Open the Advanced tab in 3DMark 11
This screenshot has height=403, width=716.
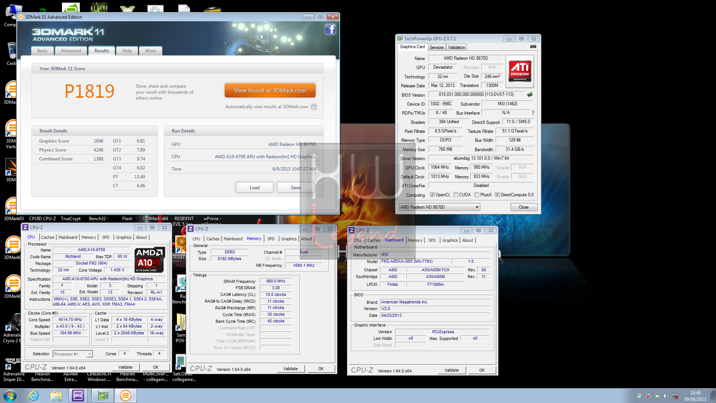click(x=71, y=51)
